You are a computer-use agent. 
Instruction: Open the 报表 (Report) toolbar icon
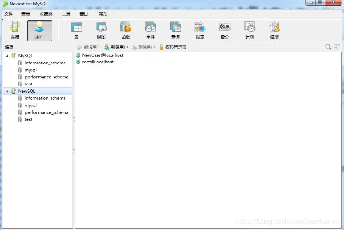click(200, 30)
